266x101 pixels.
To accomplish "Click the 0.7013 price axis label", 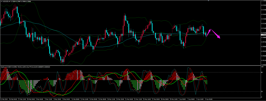I will click(x=263, y=60).
